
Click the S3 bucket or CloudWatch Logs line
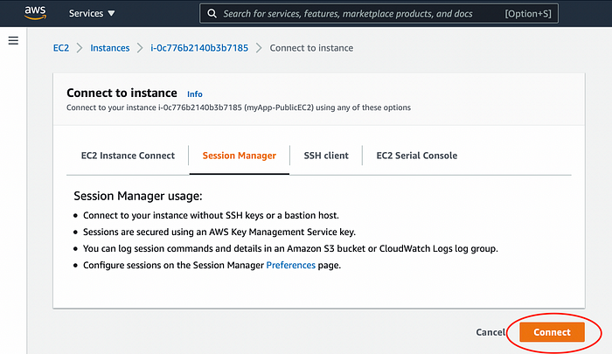290,248
